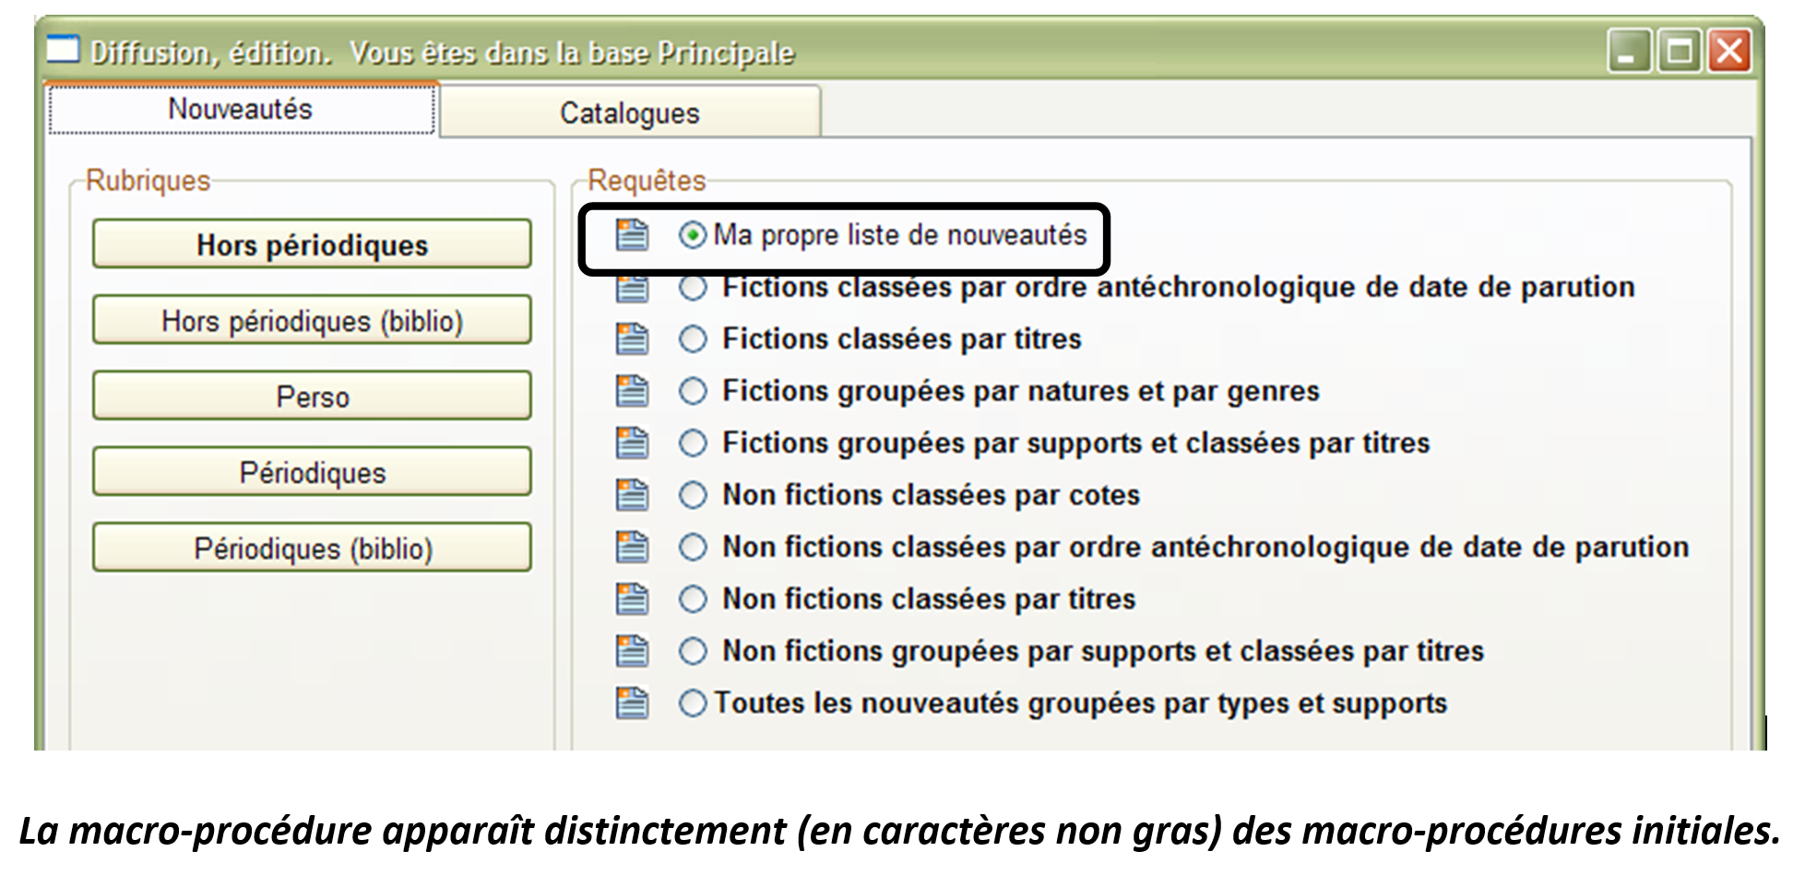
Task: Click document icon beside Non fictions groupées par supports
Action: click(632, 652)
